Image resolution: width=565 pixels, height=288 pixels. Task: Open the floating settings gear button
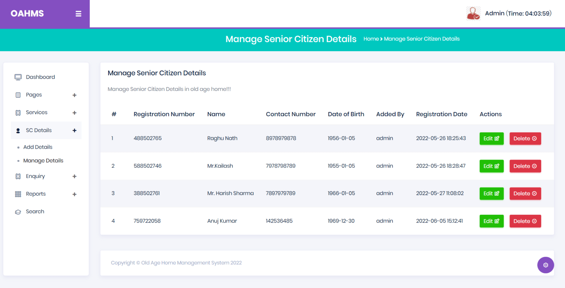click(546, 265)
